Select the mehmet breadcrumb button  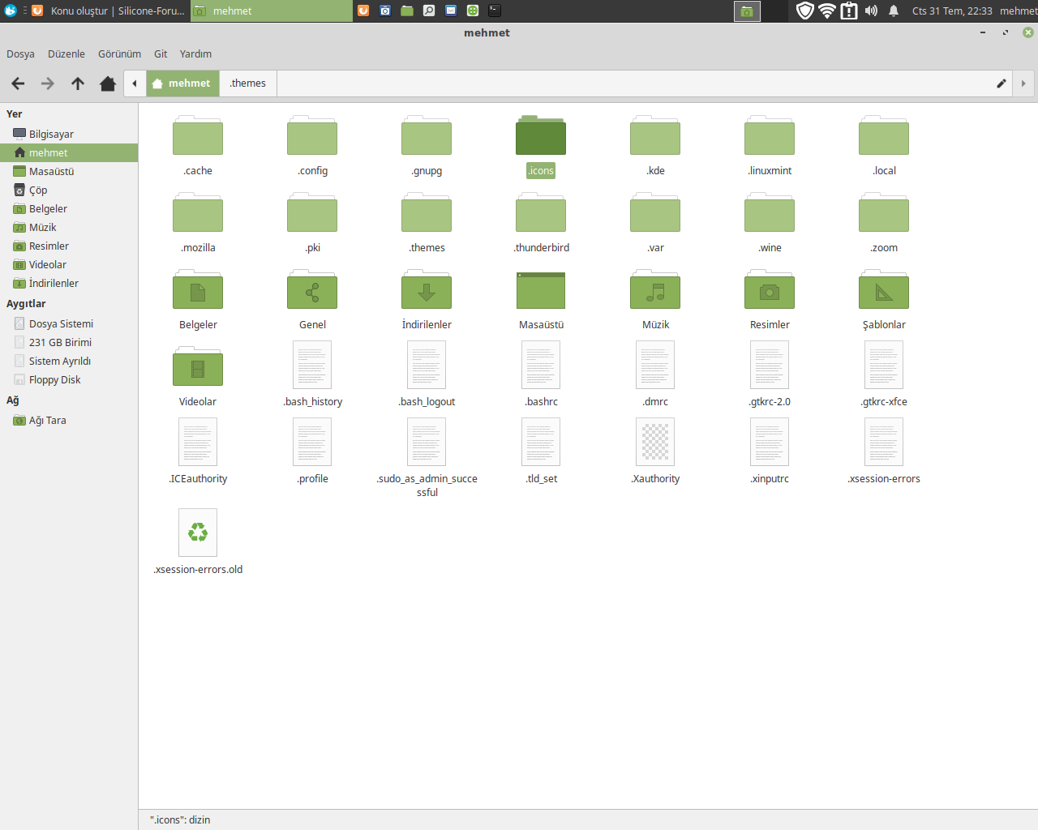click(x=182, y=83)
